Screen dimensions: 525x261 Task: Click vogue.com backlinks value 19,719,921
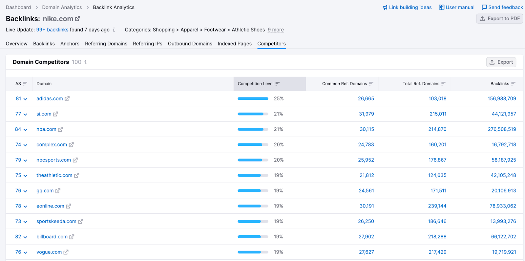(x=504, y=252)
